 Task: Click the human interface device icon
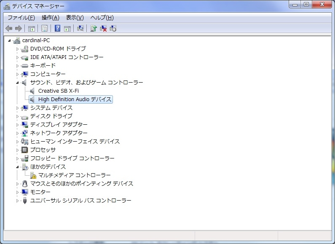(x=24, y=142)
